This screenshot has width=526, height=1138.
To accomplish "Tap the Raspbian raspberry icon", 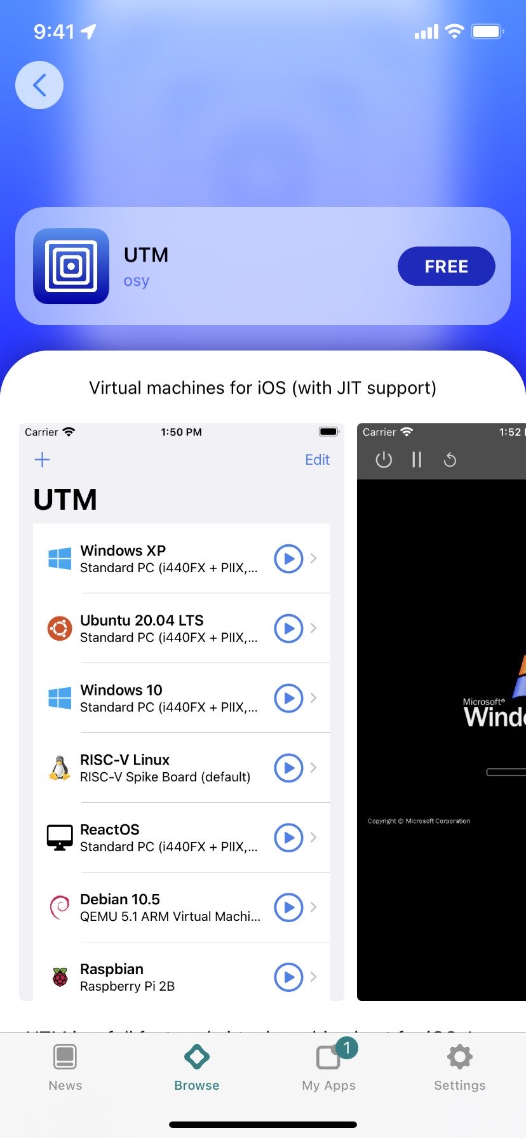I will click(x=60, y=977).
